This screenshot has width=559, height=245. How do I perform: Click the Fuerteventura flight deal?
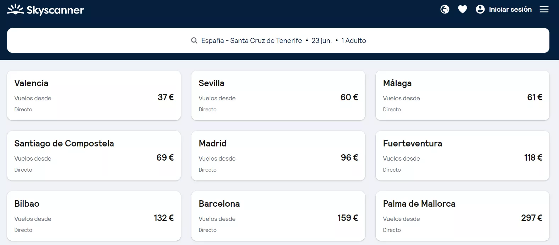coord(462,156)
